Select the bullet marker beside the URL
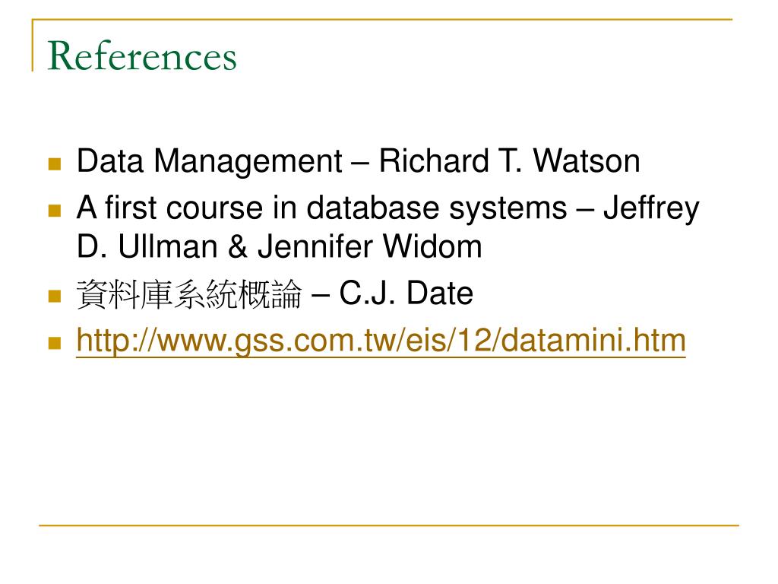The image size is (778, 584). click(55, 343)
